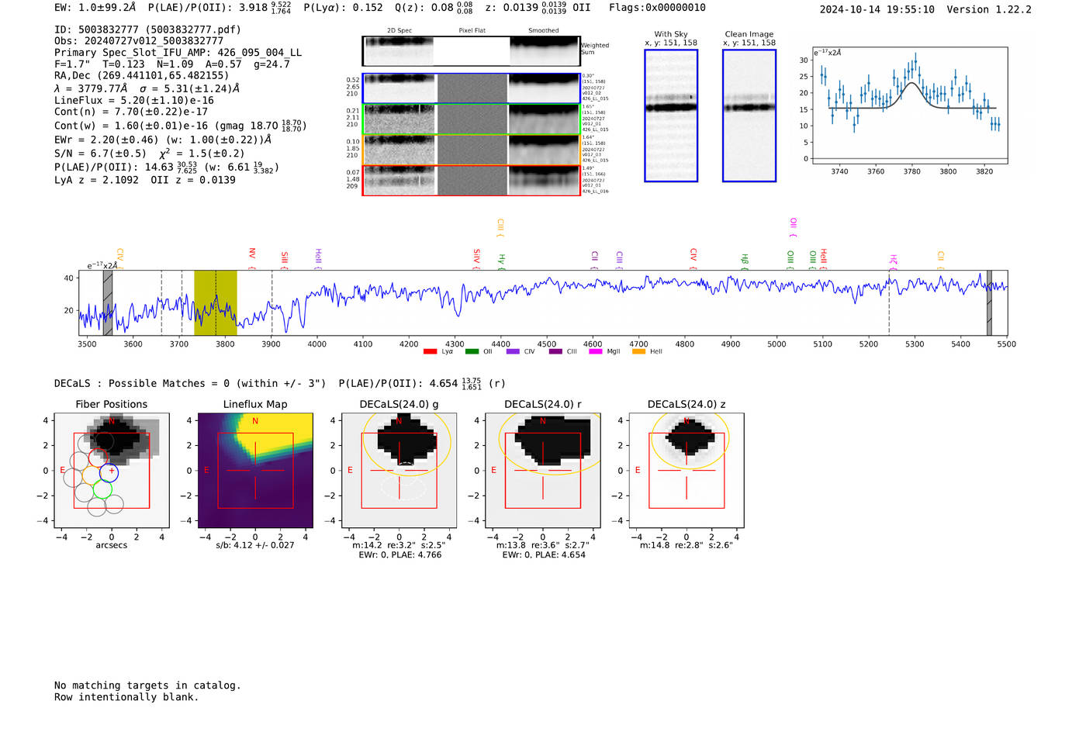Click the 'Flags:0x00000010' header text
The image size is (1086, 739).
tap(657, 8)
